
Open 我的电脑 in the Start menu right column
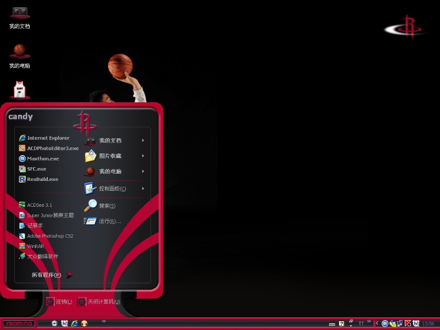click(x=115, y=171)
